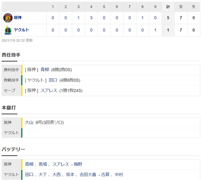The height and width of the screenshot is (180, 201).
Task: Open winning pitcher 青柳 profile link
Action: 45,70
